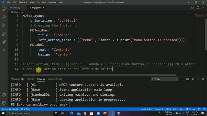The height and width of the screenshot is (116, 207).
Task: Create a new terminal with plus icon
Action: point(182,79)
